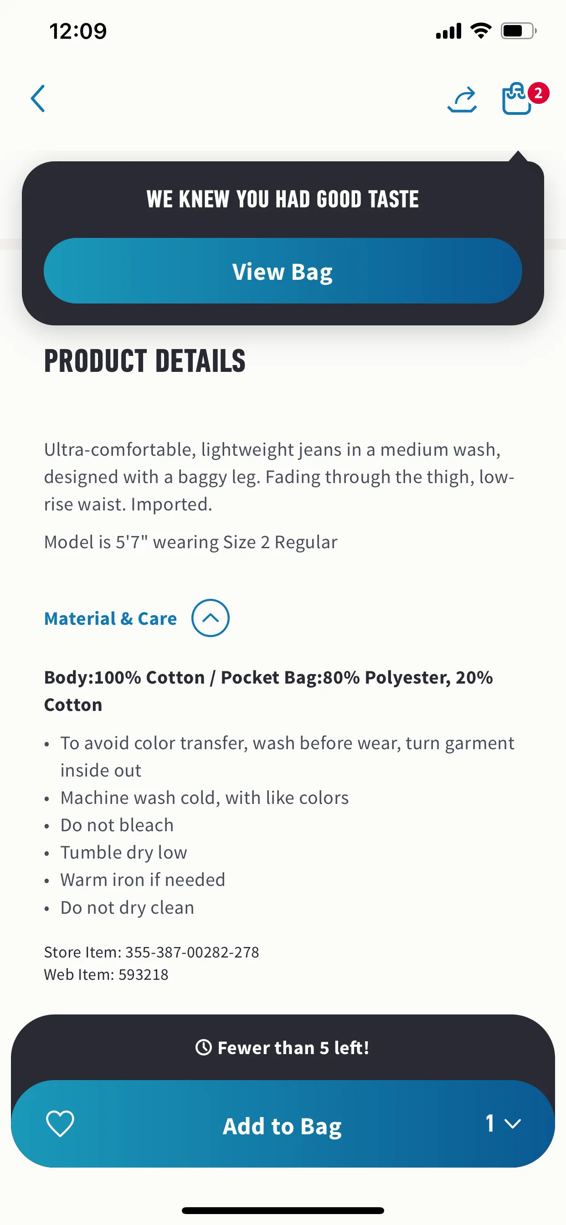Viewport: 566px width, 1225px height.
Task: Tap the battery icon in status bar
Action: [x=519, y=31]
